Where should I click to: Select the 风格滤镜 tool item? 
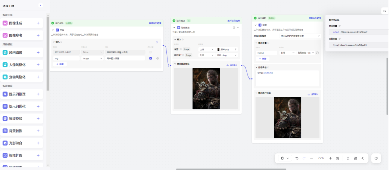coord(21,52)
